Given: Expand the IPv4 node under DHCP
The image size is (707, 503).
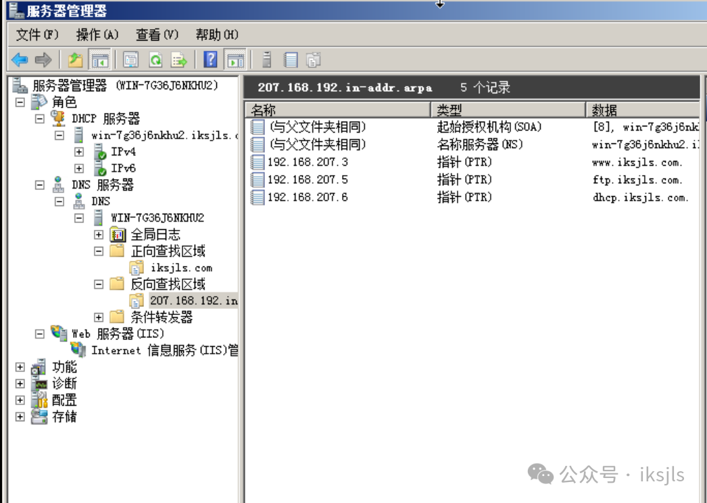Looking at the screenshot, I should [79, 152].
